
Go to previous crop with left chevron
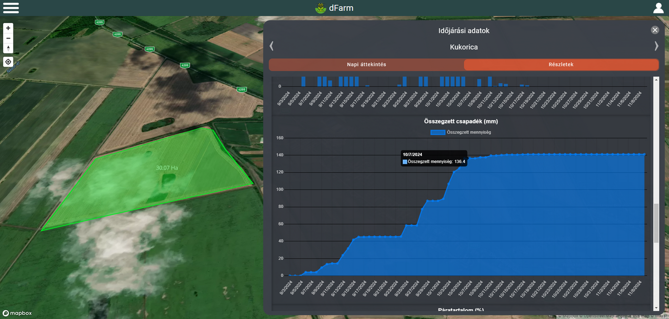(272, 46)
